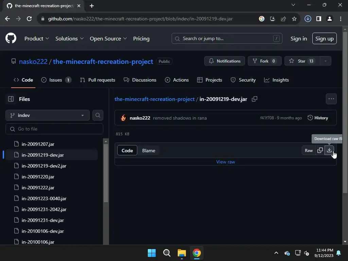The image size is (348, 261).
Task: Bookmark this page with star icon
Action: pyautogui.click(x=294, y=19)
